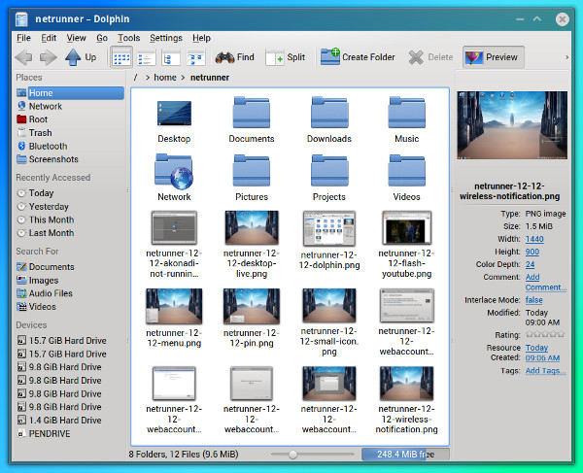The height and width of the screenshot is (473, 583).
Task: Open the File menu
Action: pos(23,38)
